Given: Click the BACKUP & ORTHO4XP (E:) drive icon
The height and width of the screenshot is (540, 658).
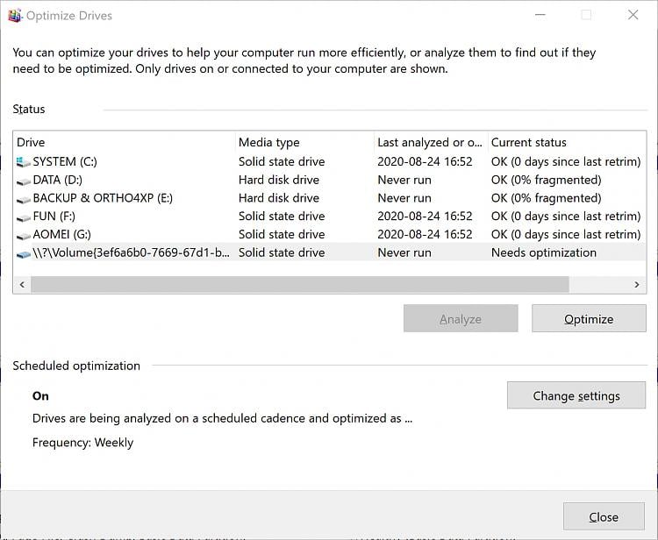Looking at the screenshot, I should pyautogui.click(x=23, y=199).
